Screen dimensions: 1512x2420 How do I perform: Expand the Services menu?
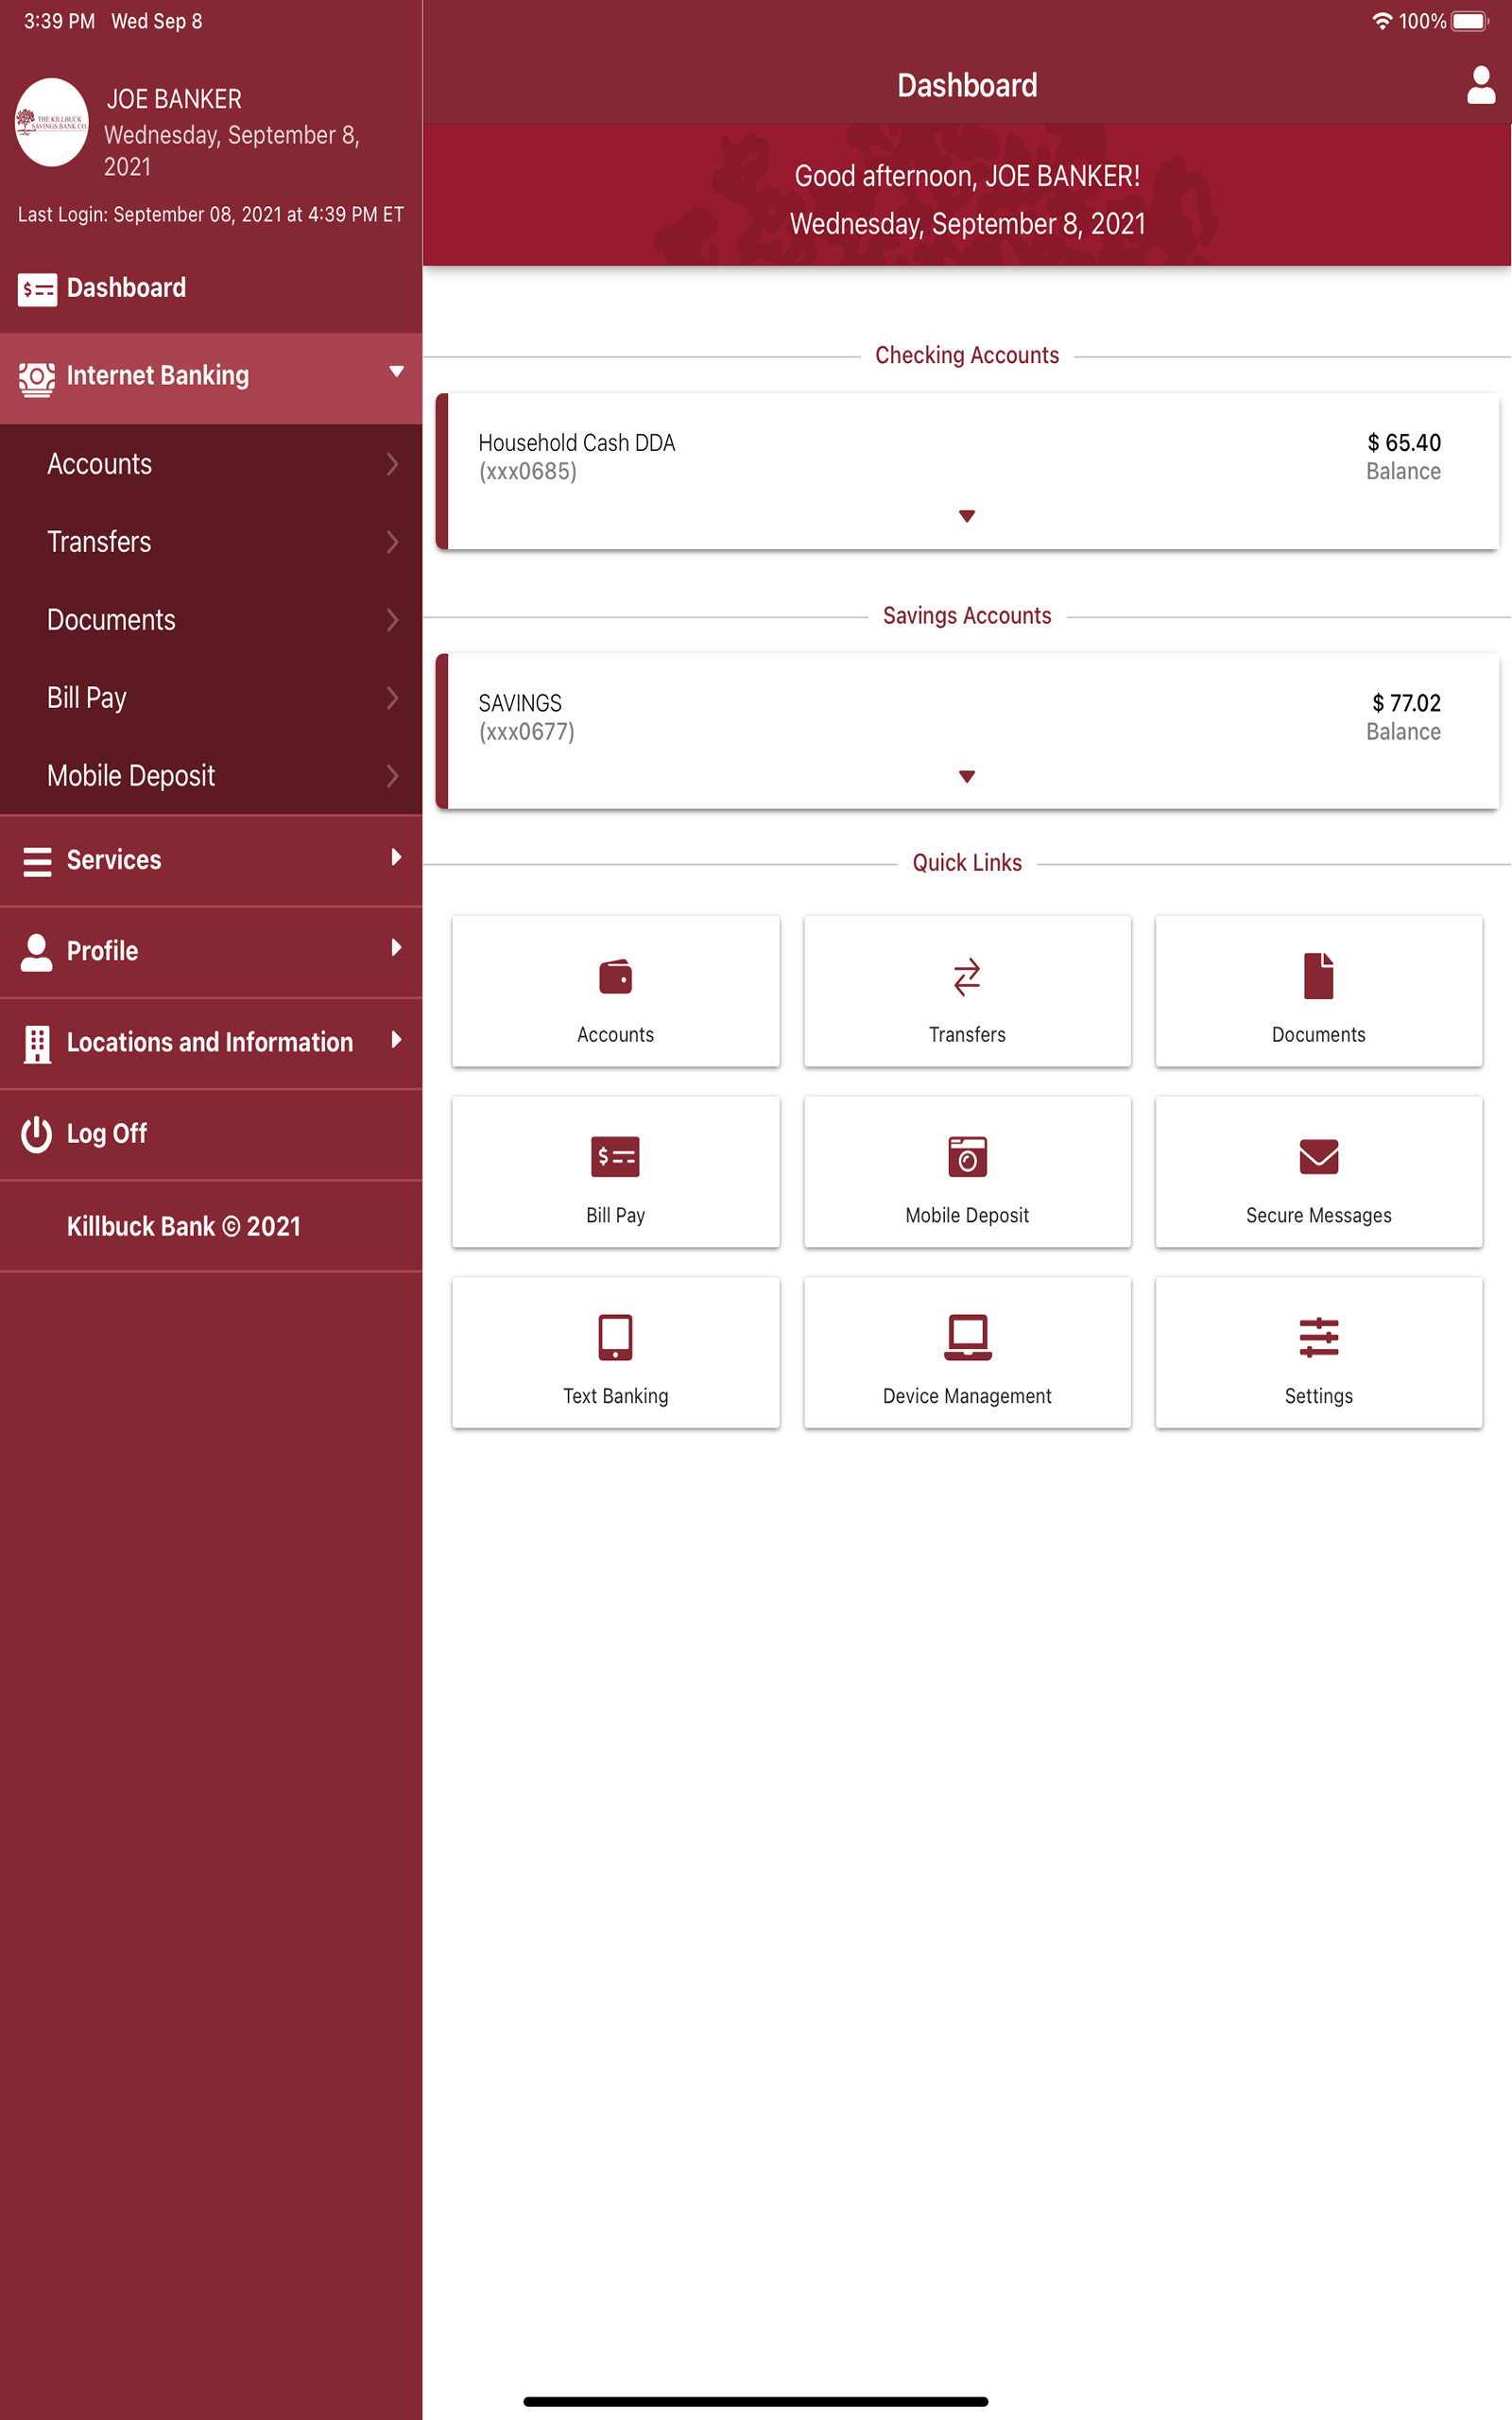[211, 860]
